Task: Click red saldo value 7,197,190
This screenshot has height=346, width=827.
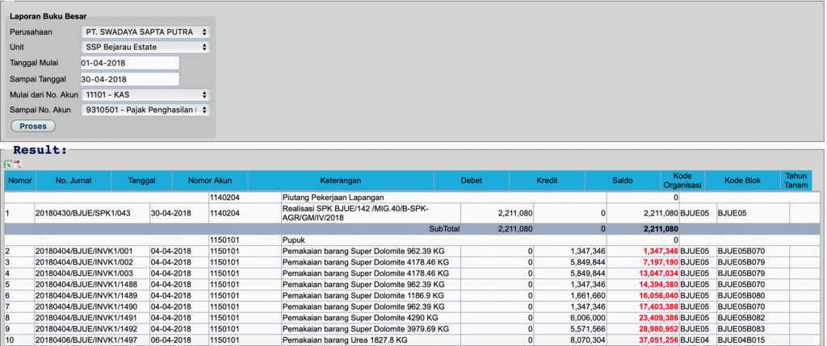Action: point(661,262)
